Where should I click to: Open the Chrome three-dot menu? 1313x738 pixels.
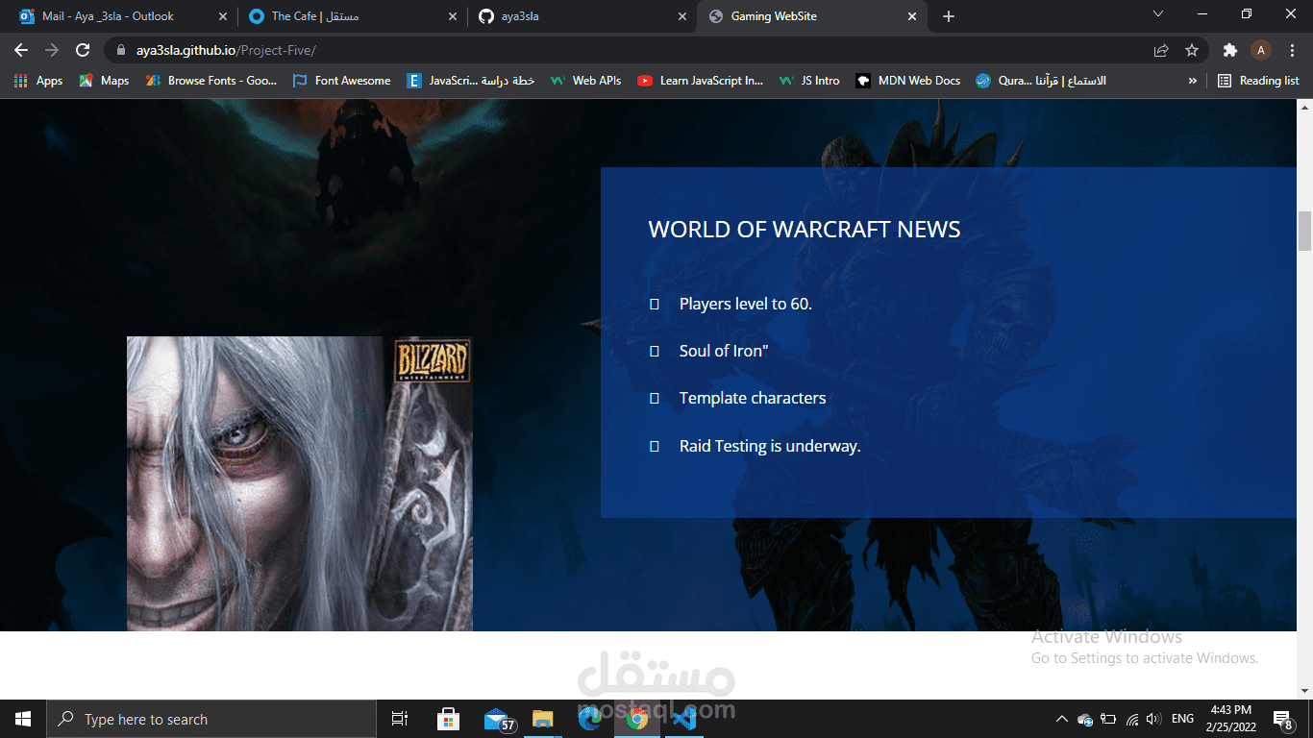(x=1292, y=50)
